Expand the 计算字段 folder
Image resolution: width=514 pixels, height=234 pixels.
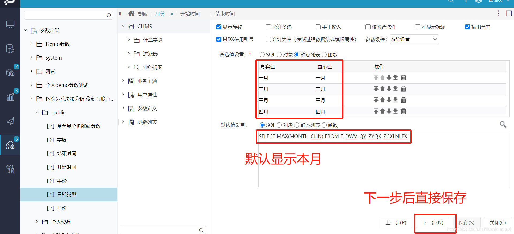tap(129, 40)
